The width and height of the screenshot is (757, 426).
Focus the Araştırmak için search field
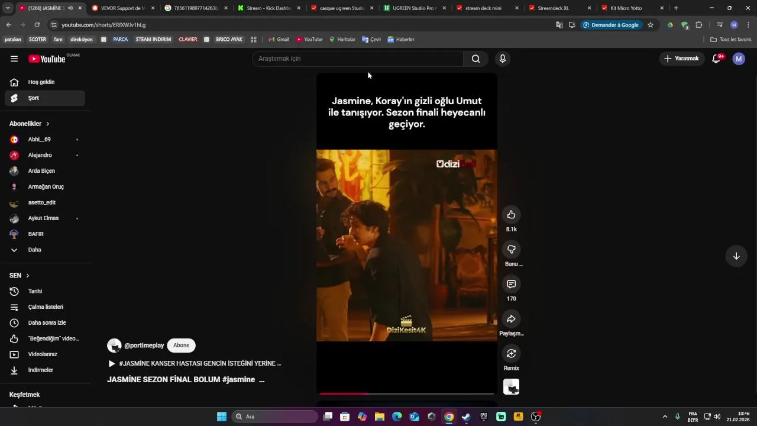pos(358,59)
